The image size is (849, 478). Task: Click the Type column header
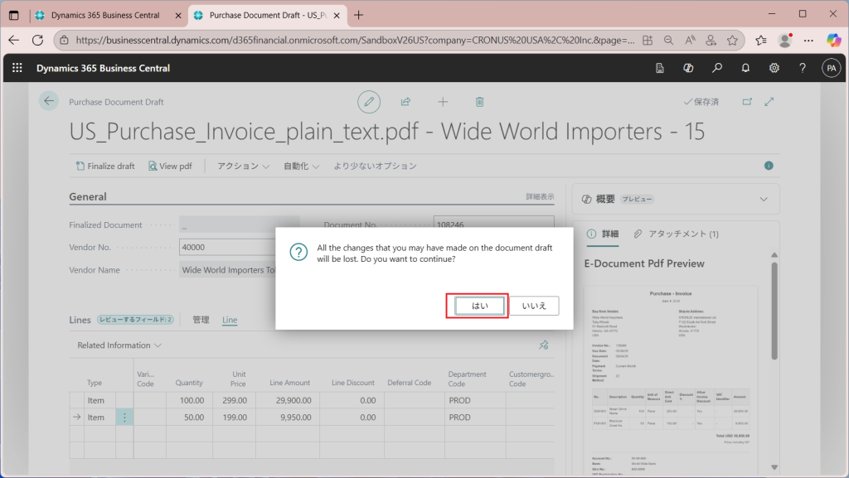click(x=95, y=383)
